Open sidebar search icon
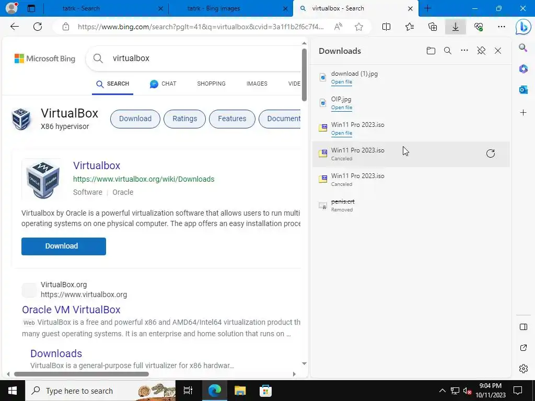The width and height of the screenshot is (535, 401). coord(523,48)
